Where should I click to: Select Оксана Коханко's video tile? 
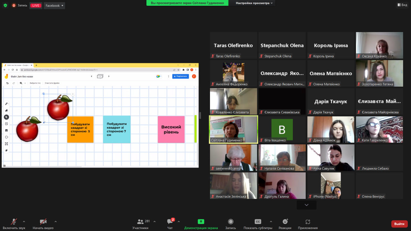379,45
